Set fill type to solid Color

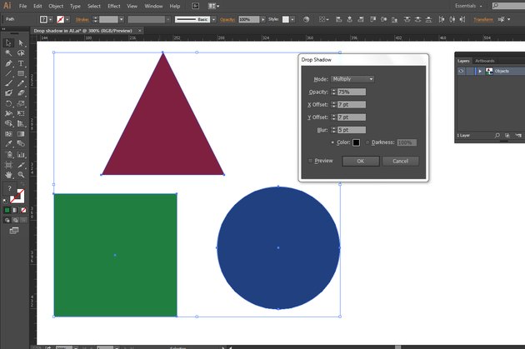coord(7,210)
